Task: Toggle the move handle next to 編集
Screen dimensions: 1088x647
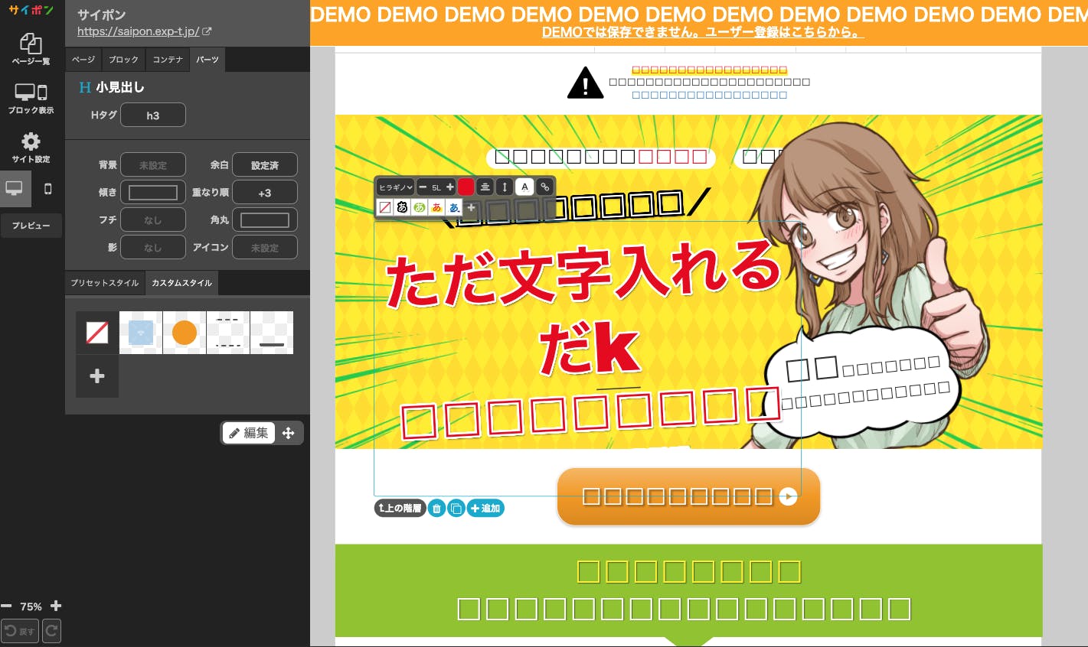Action: (289, 433)
